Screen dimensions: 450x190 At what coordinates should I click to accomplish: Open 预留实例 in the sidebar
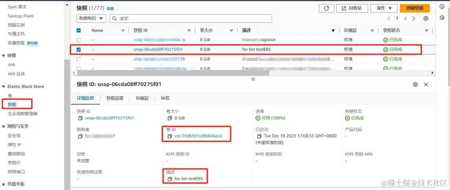click(16, 25)
